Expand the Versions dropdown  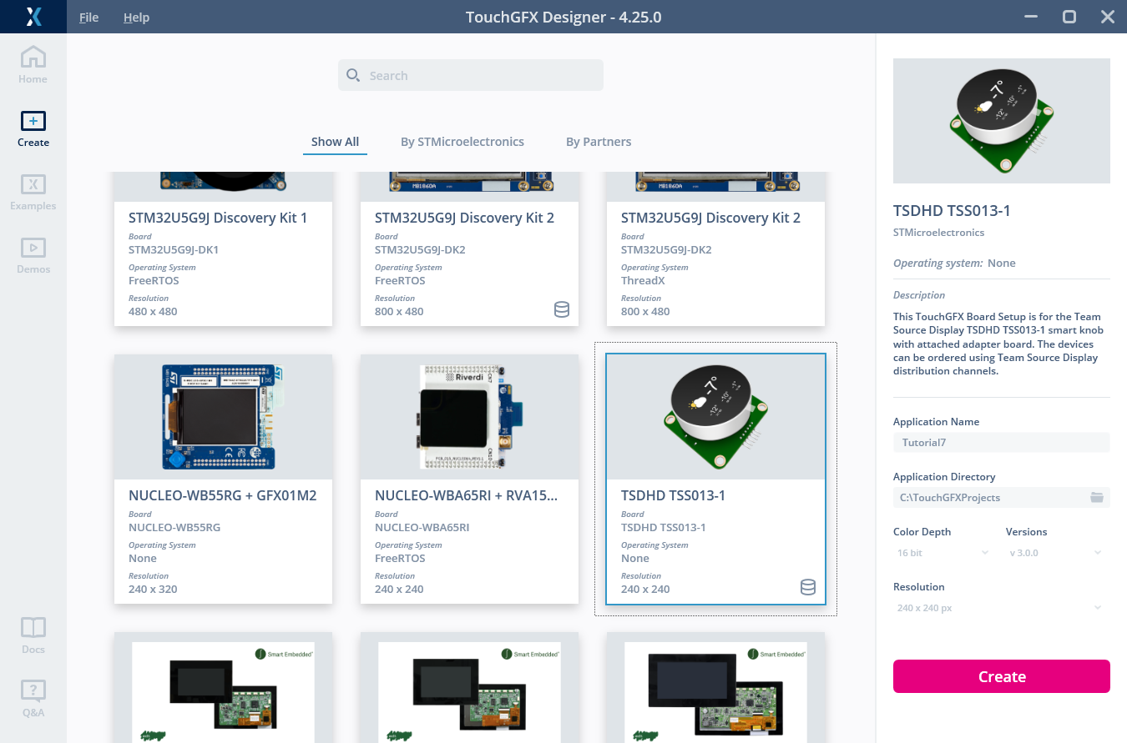[x=1055, y=553]
